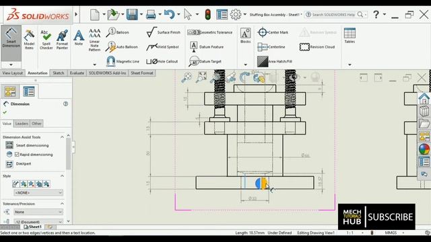
Task: Open the Blocks tool
Action: tap(245, 36)
